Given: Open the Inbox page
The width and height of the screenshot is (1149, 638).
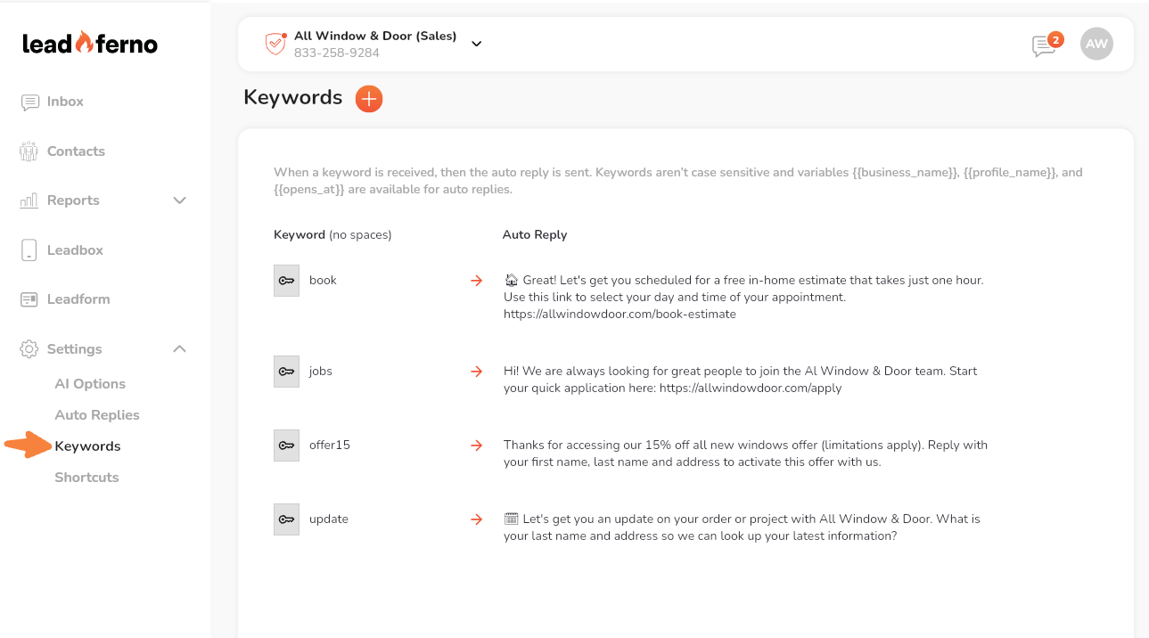Looking at the screenshot, I should click(65, 102).
